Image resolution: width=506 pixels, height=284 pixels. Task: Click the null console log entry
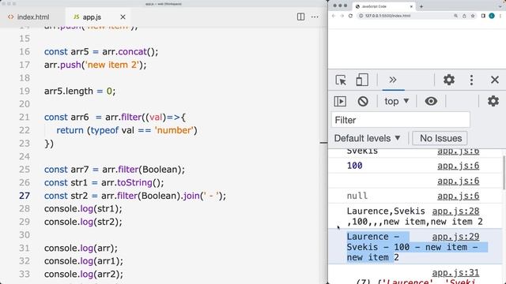click(357, 196)
